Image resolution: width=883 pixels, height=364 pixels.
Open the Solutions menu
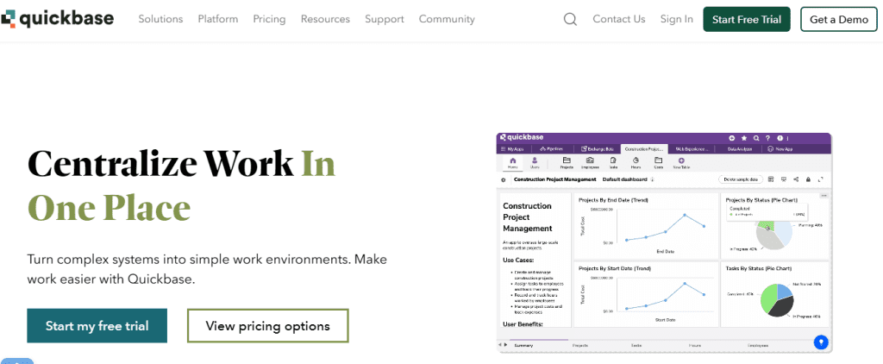(160, 19)
